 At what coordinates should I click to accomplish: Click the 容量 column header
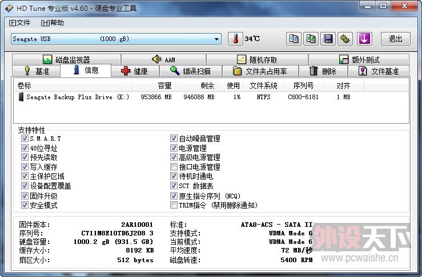[154, 85]
